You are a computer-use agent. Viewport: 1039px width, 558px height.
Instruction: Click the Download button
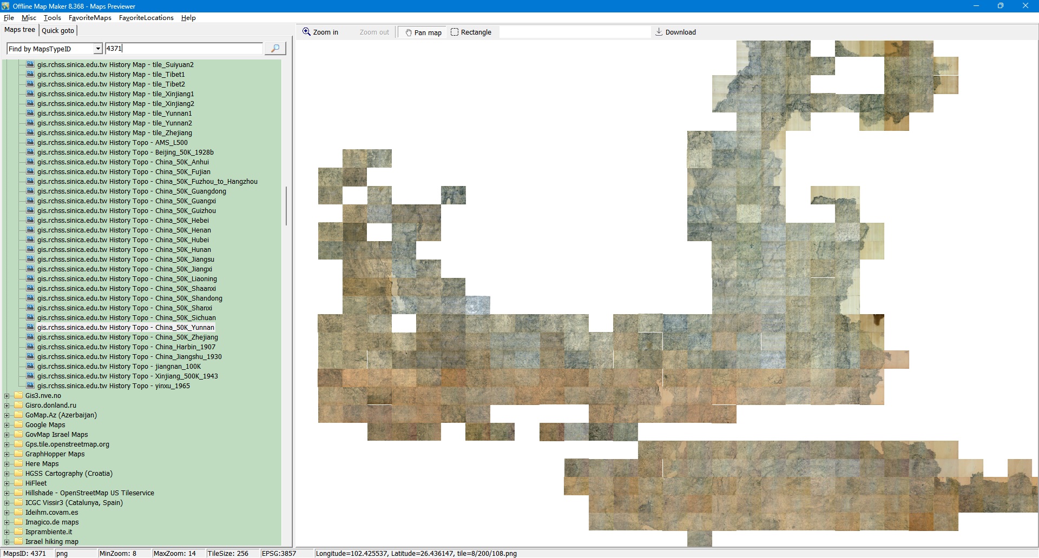(x=675, y=32)
